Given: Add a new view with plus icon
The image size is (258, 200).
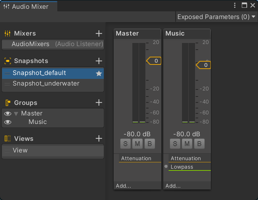Looking at the screenshot, I should point(99,139).
